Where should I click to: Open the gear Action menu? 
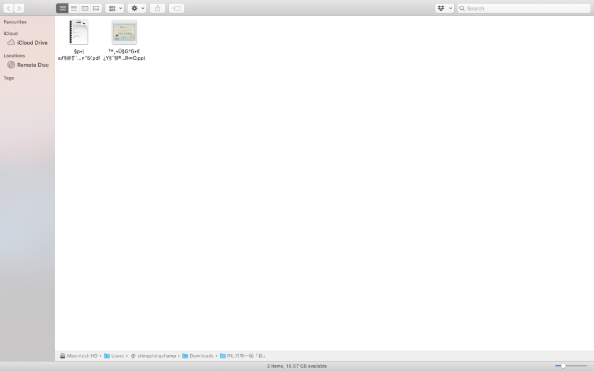[137, 8]
